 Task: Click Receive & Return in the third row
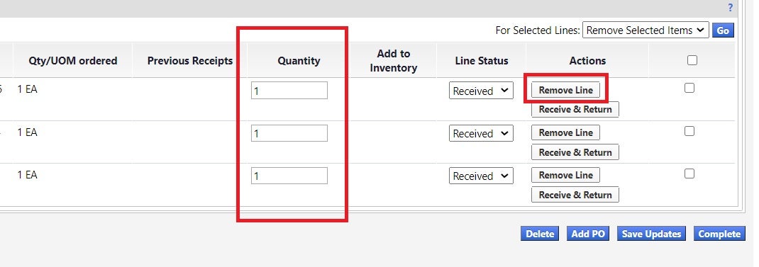tap(575, 195)
